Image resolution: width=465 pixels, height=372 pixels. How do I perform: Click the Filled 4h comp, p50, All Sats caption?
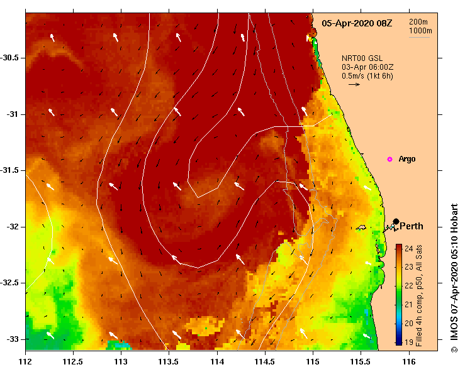pos(418,295)
